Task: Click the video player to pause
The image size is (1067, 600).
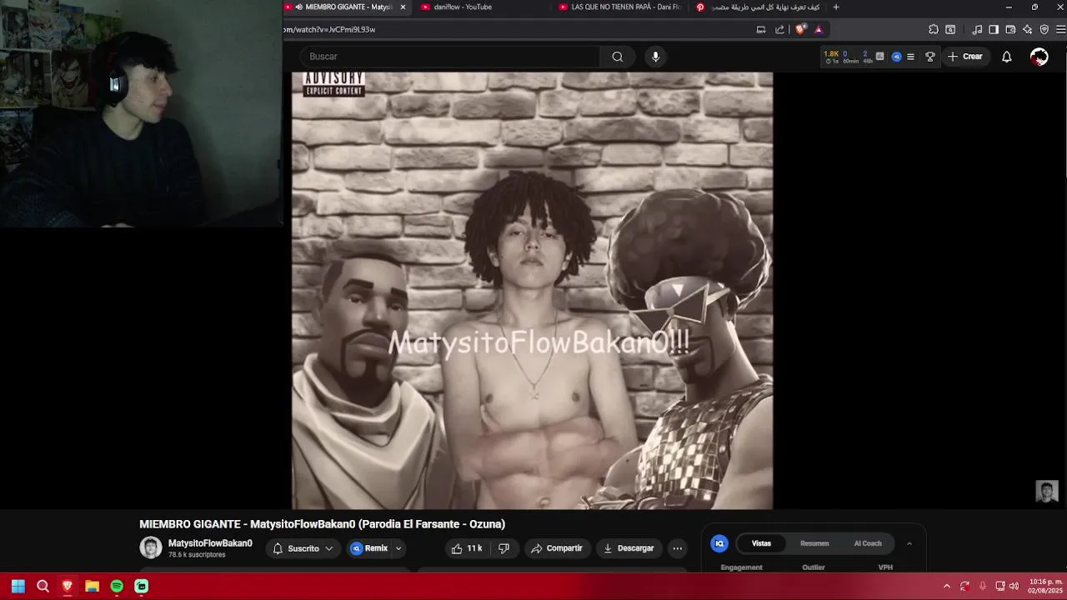Action: point(532,290)
